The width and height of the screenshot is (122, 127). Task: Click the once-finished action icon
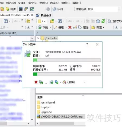click(57, 82)
